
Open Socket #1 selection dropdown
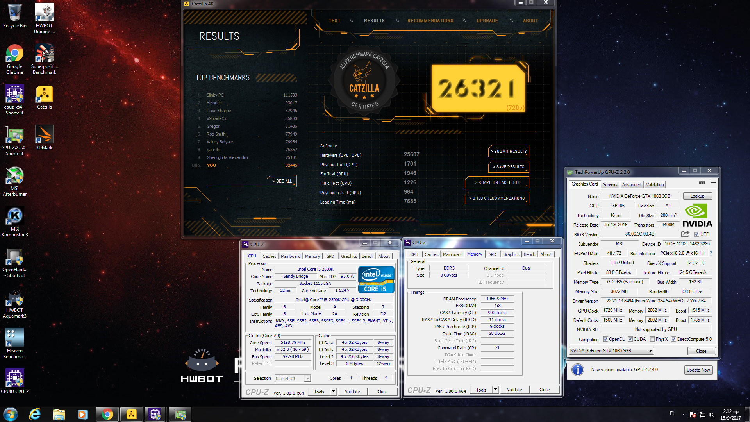[x=293, y=378]
